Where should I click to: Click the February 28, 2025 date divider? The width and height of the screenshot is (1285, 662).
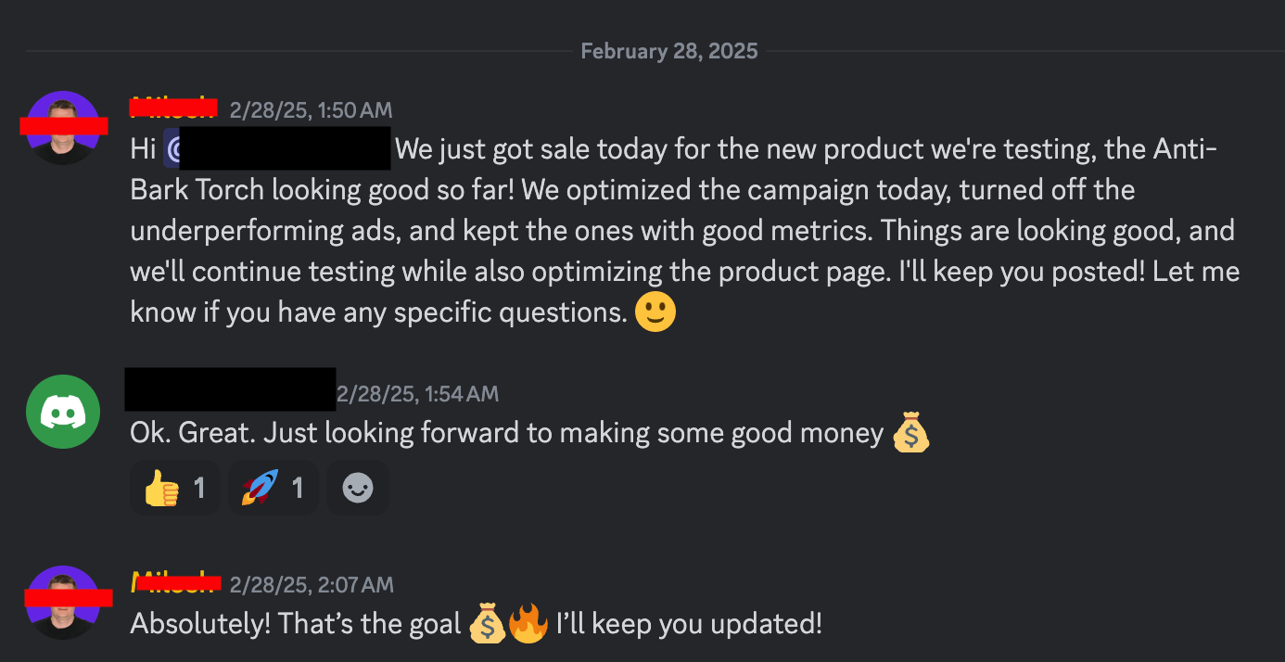(668, 51)
